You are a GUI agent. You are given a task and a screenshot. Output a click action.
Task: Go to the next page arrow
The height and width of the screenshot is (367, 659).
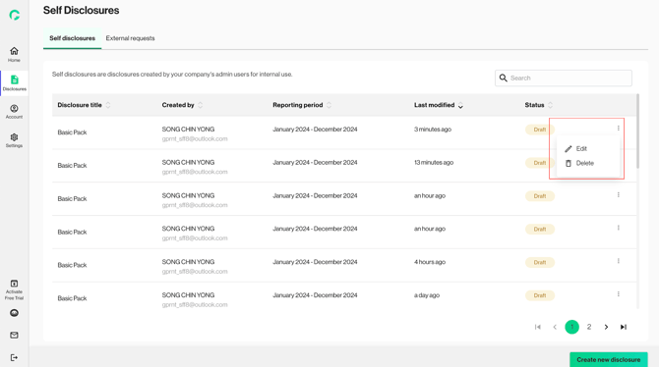click(x=606, y=327)
